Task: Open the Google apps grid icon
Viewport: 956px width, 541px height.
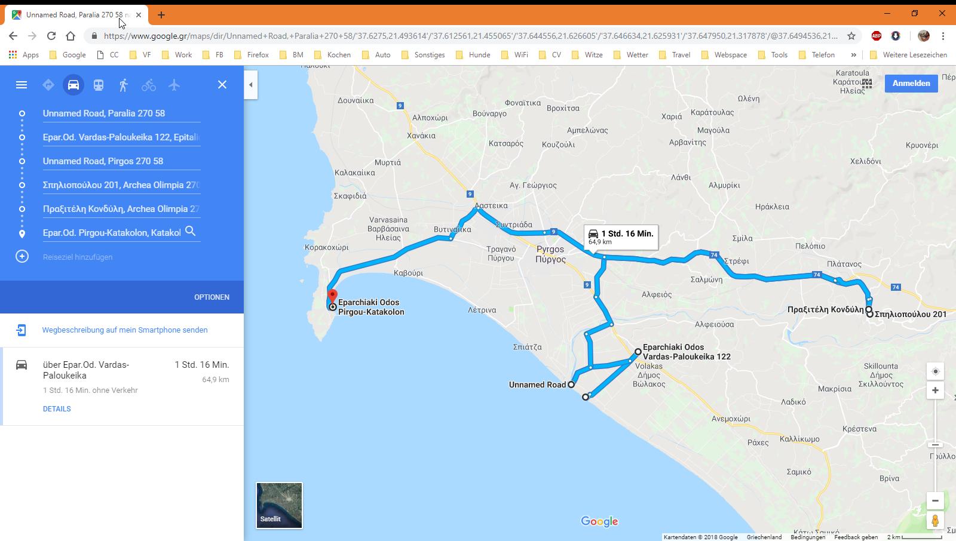Action: (867, 84)
